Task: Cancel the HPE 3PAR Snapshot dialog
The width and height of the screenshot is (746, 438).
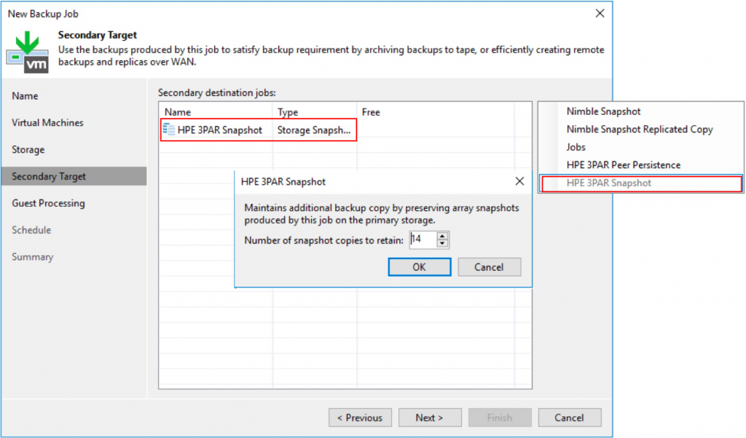Action: coord(489,266)
